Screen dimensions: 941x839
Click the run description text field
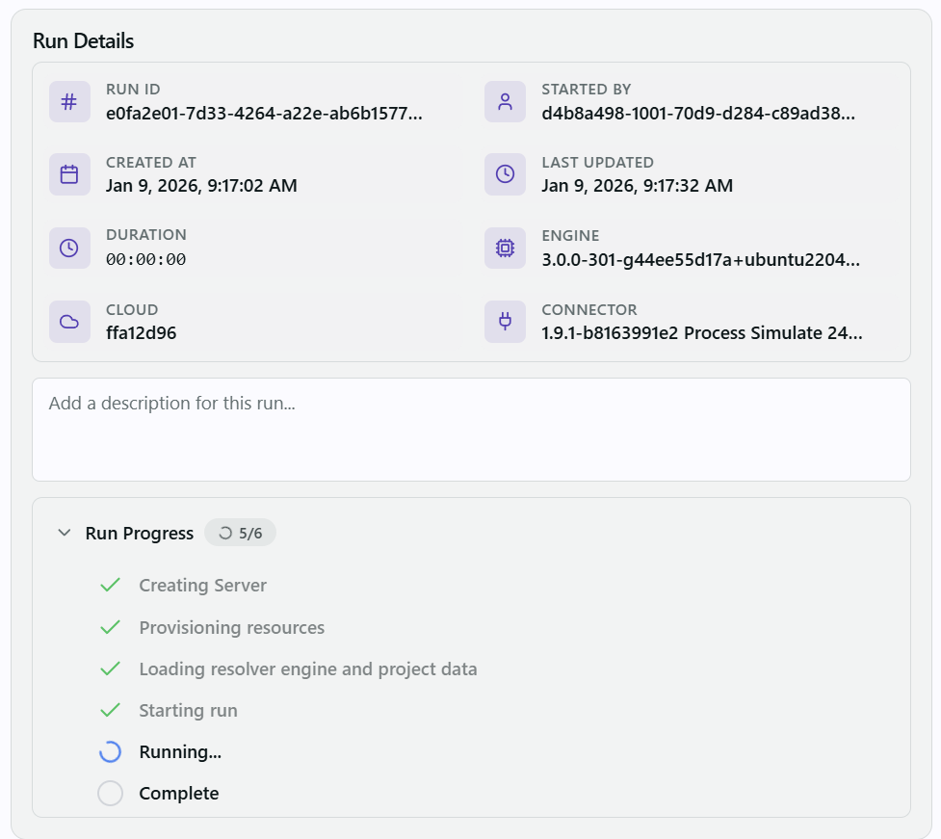point(471,429)
